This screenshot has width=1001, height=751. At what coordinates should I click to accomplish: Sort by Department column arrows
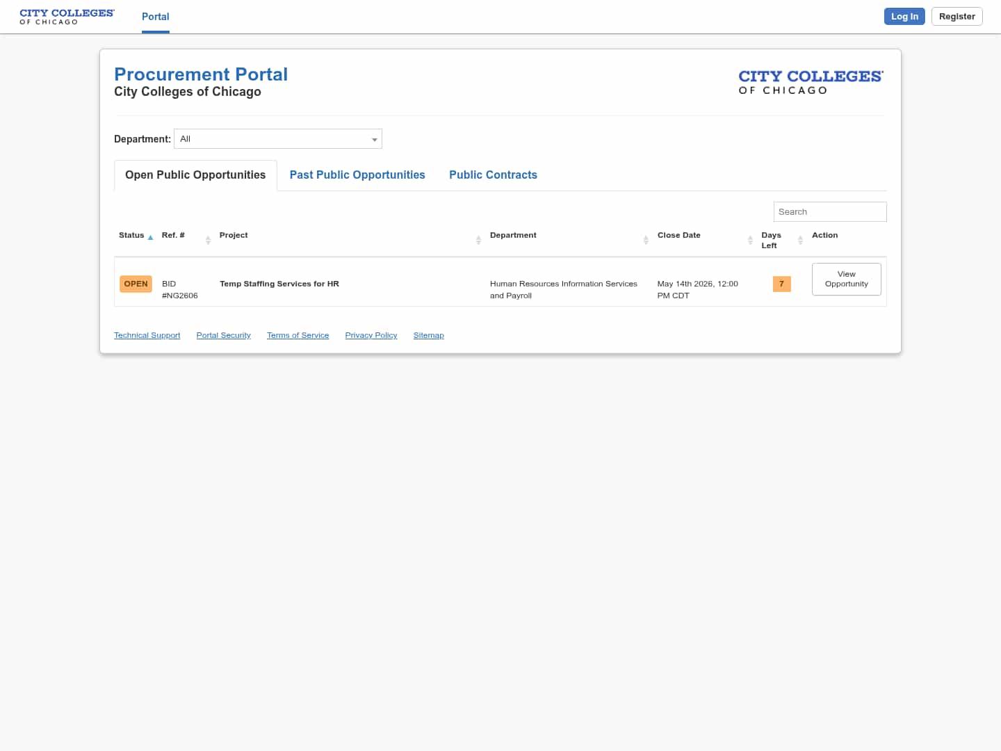(646, 240)
